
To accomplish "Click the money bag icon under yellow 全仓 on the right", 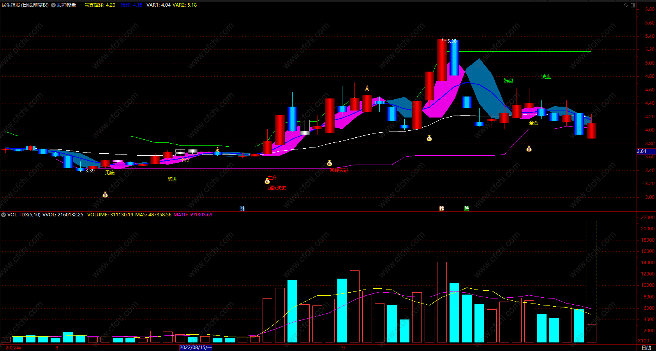I will click(x=529, y=149).
